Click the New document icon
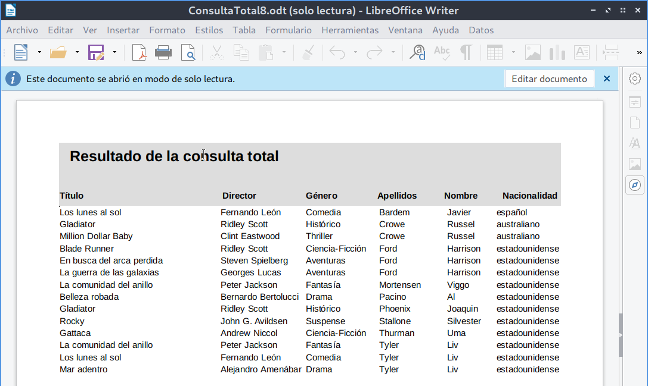Screen dimensions: 648x386 21,52
